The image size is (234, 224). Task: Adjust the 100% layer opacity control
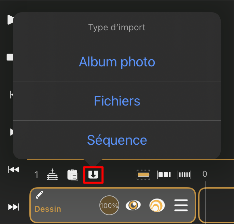pos(109,205)
